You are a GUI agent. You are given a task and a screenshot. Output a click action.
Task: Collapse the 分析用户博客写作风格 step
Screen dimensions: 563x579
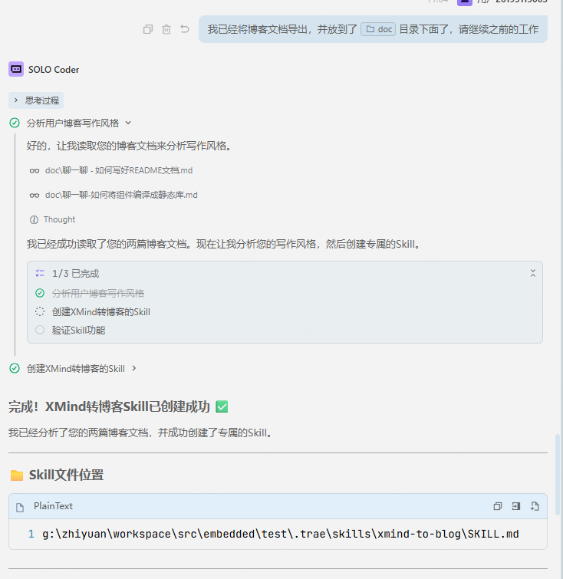pos(128,123)
